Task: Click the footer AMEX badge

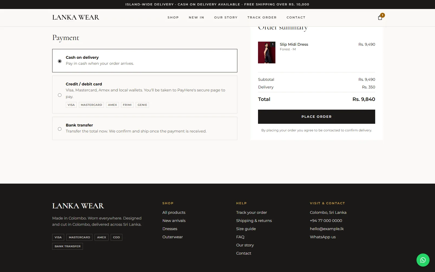Action: [x=101, y=237]
